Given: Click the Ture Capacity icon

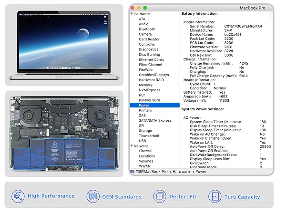Looking at the screenshot, I should 214,196.
